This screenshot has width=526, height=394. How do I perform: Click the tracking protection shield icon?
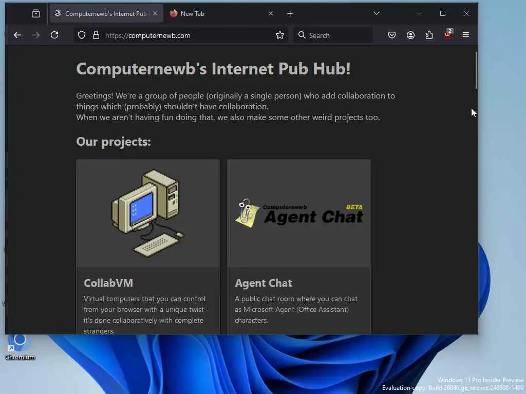point(82,35)
